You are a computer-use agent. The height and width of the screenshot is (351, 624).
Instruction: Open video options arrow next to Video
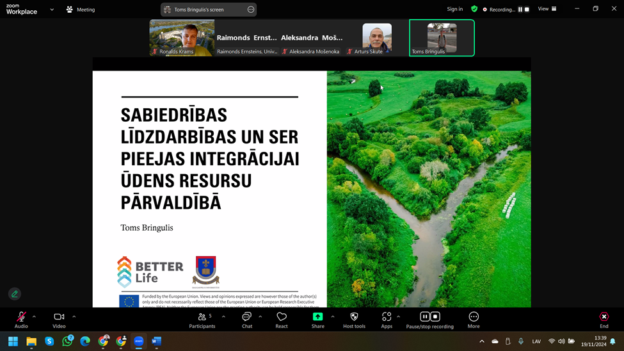pos(74,317)
